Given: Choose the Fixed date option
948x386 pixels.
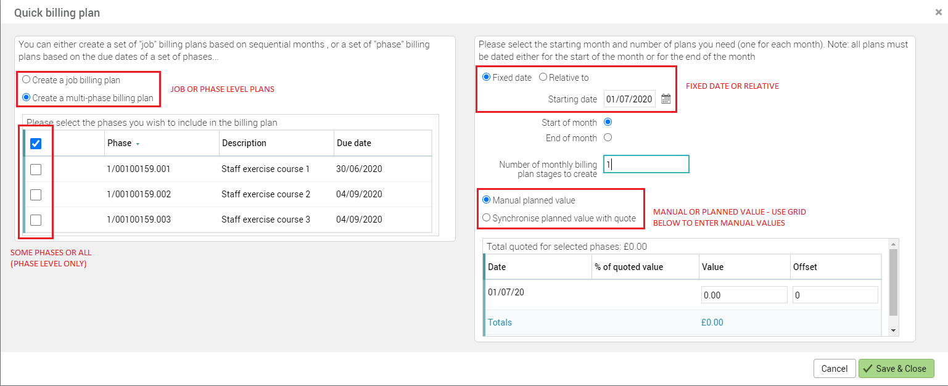Looking at the screenshot, I should (486, 78).
